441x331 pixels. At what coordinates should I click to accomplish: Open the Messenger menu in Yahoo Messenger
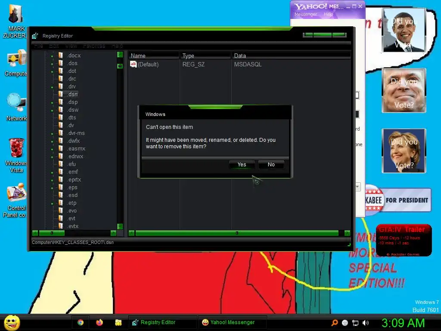point(306,14)
